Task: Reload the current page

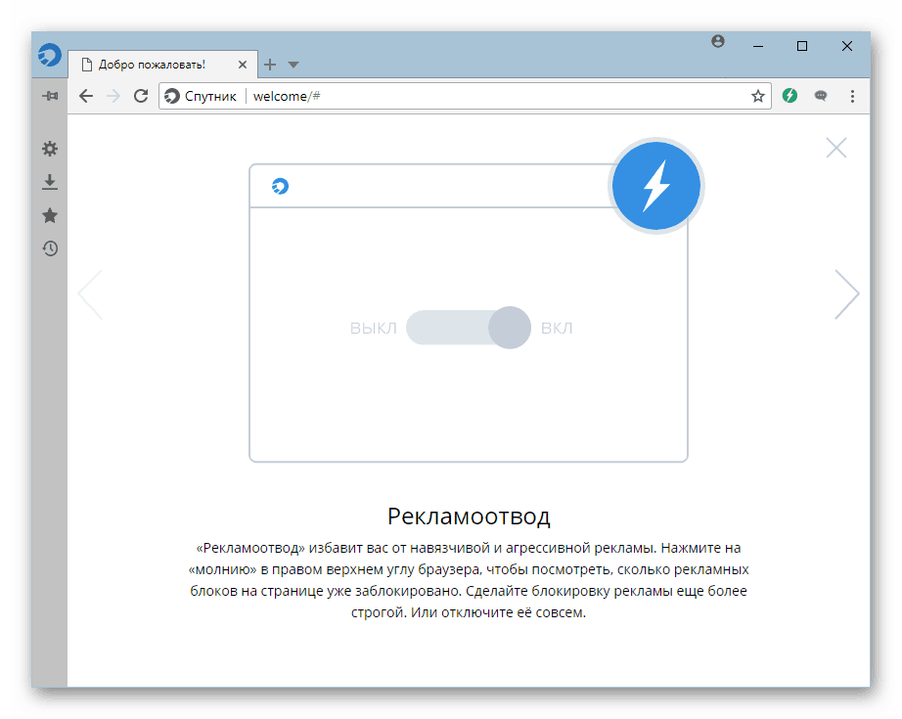Action: point(141,96)
